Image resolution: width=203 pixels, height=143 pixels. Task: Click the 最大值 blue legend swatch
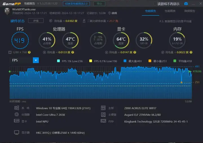(x=125, y=61)
